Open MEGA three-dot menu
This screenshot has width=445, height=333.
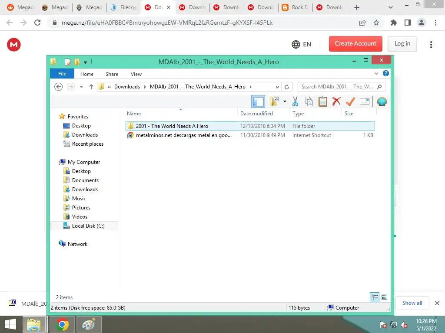click(x=431, y=45)
